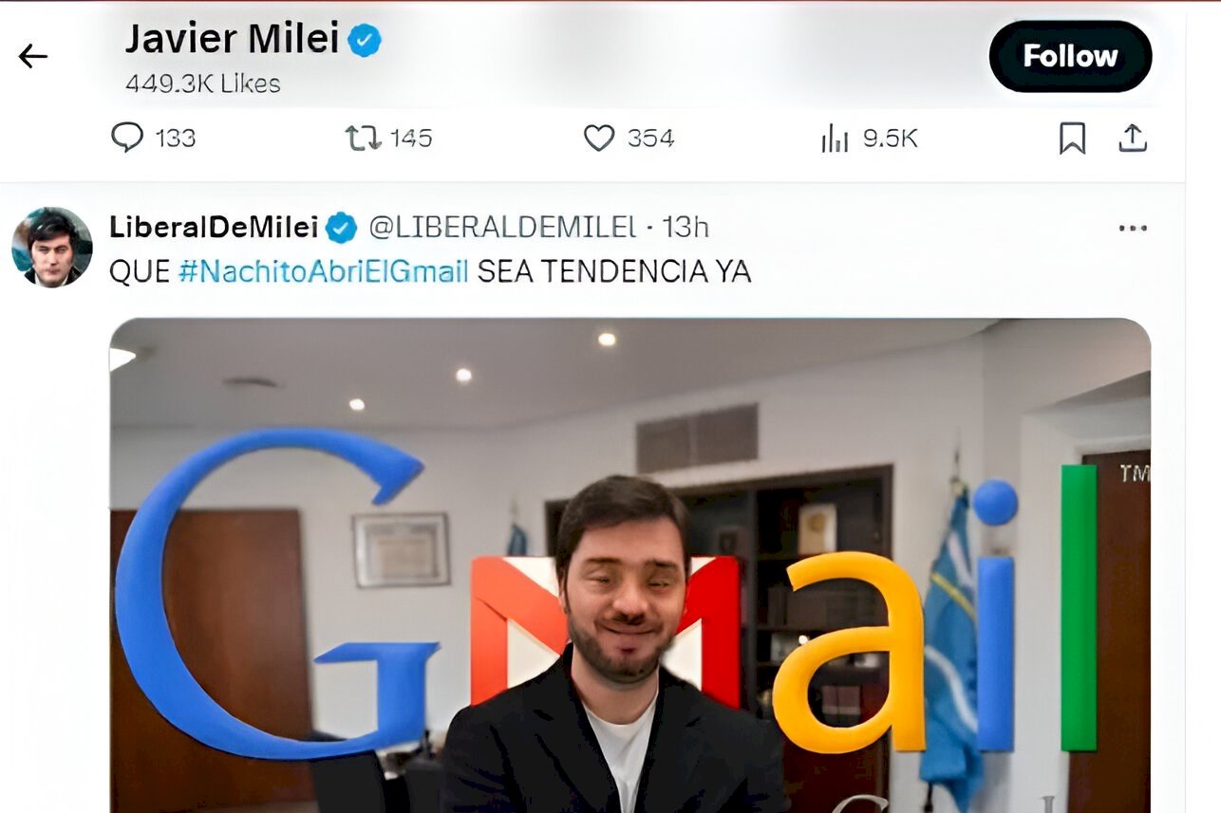
Task: View analytics via the bar chart icon
Action: pyautogui.click(x=835, y=139)
